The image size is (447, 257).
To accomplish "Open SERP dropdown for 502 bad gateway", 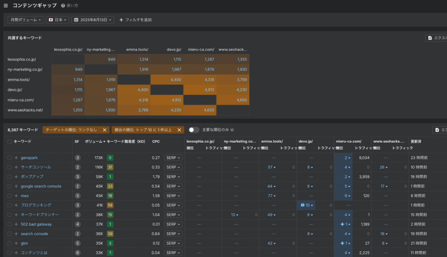I will pos(173,224).
